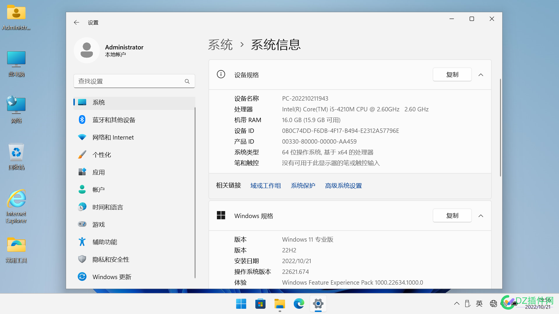Click the 帐户 person icon
This screenshot has height=314, width=559.
click(82, 190)
